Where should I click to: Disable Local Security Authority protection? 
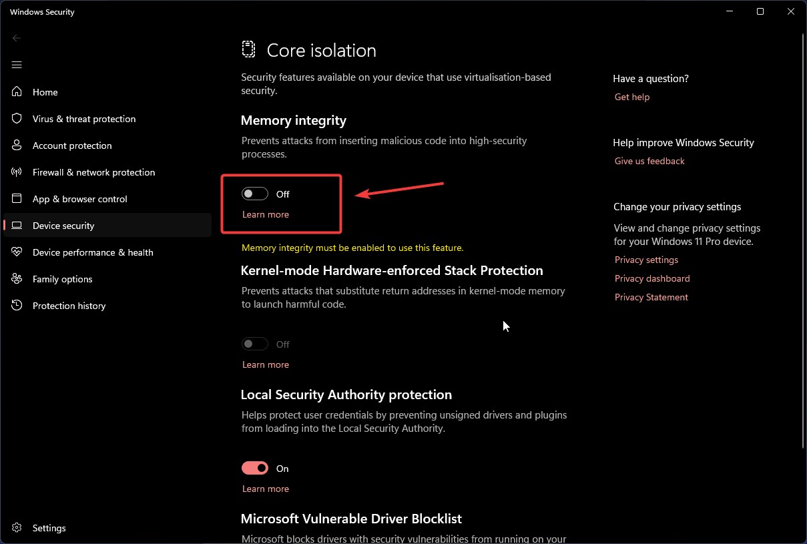254,467
